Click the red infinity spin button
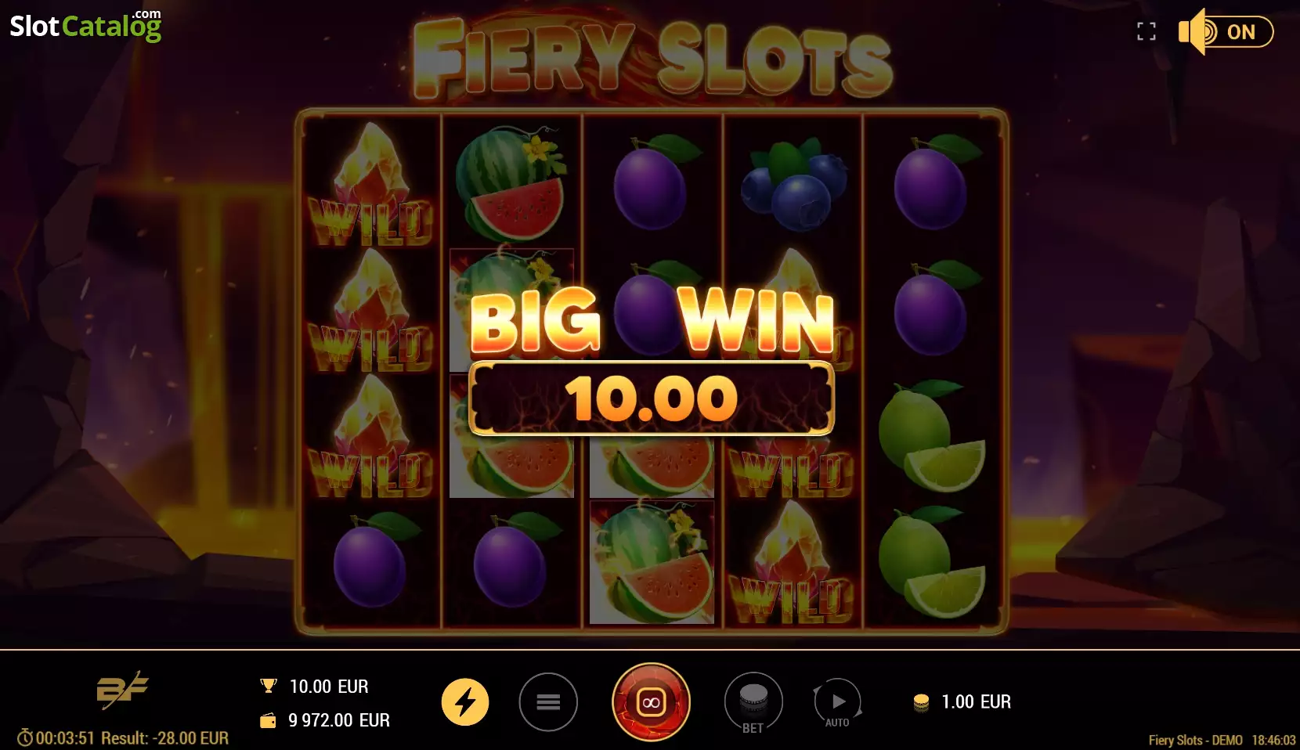This screenshot has height=750, width=1300. point(651,702)
